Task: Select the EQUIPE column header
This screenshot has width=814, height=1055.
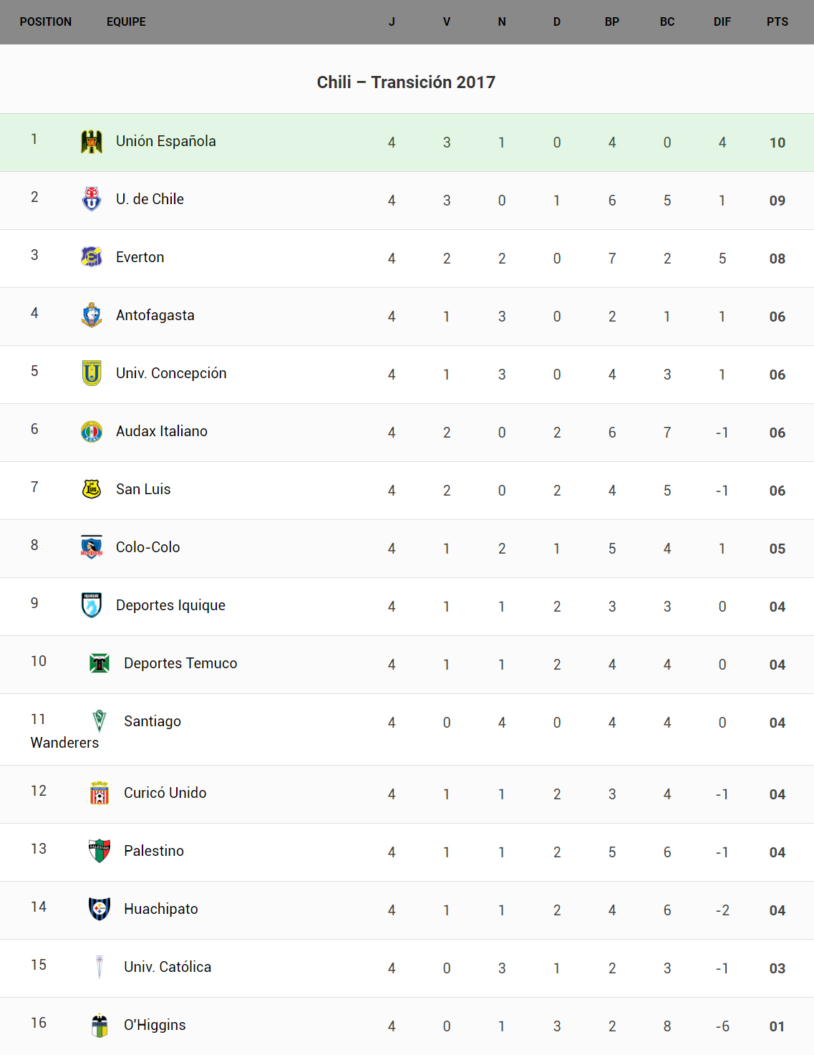Action: 126,22
